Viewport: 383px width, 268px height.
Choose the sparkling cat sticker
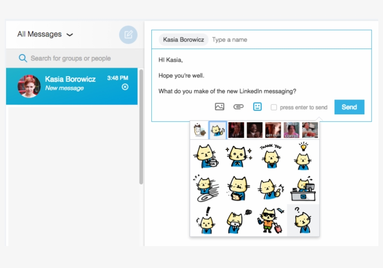click(238, 156)
